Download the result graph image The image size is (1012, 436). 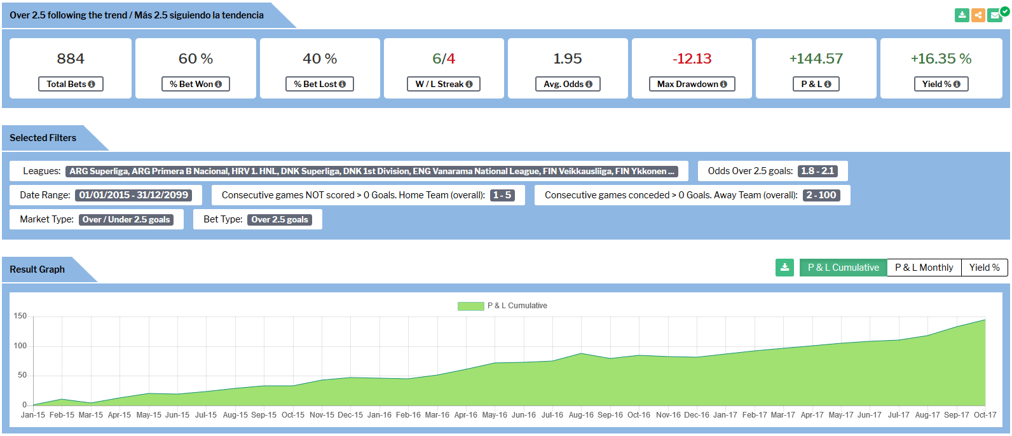[785, 268]
